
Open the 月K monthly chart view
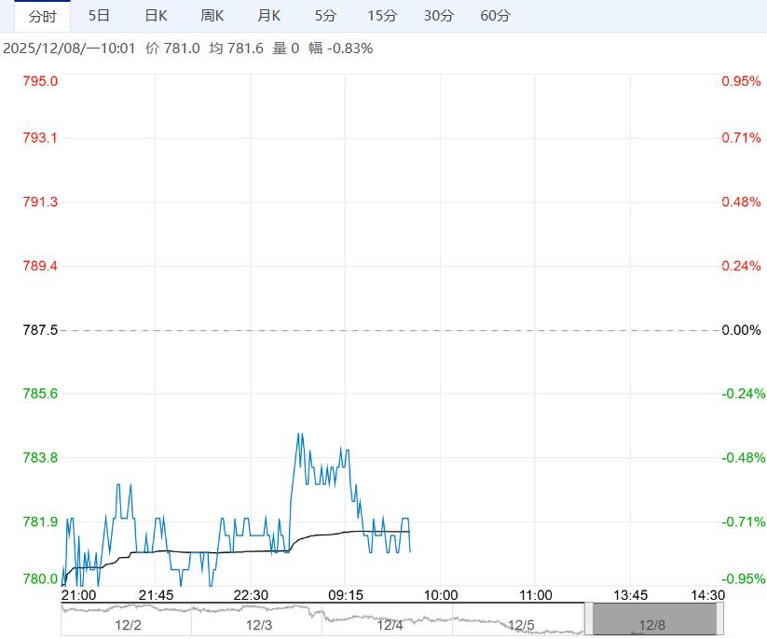click(x=269, y=16)
